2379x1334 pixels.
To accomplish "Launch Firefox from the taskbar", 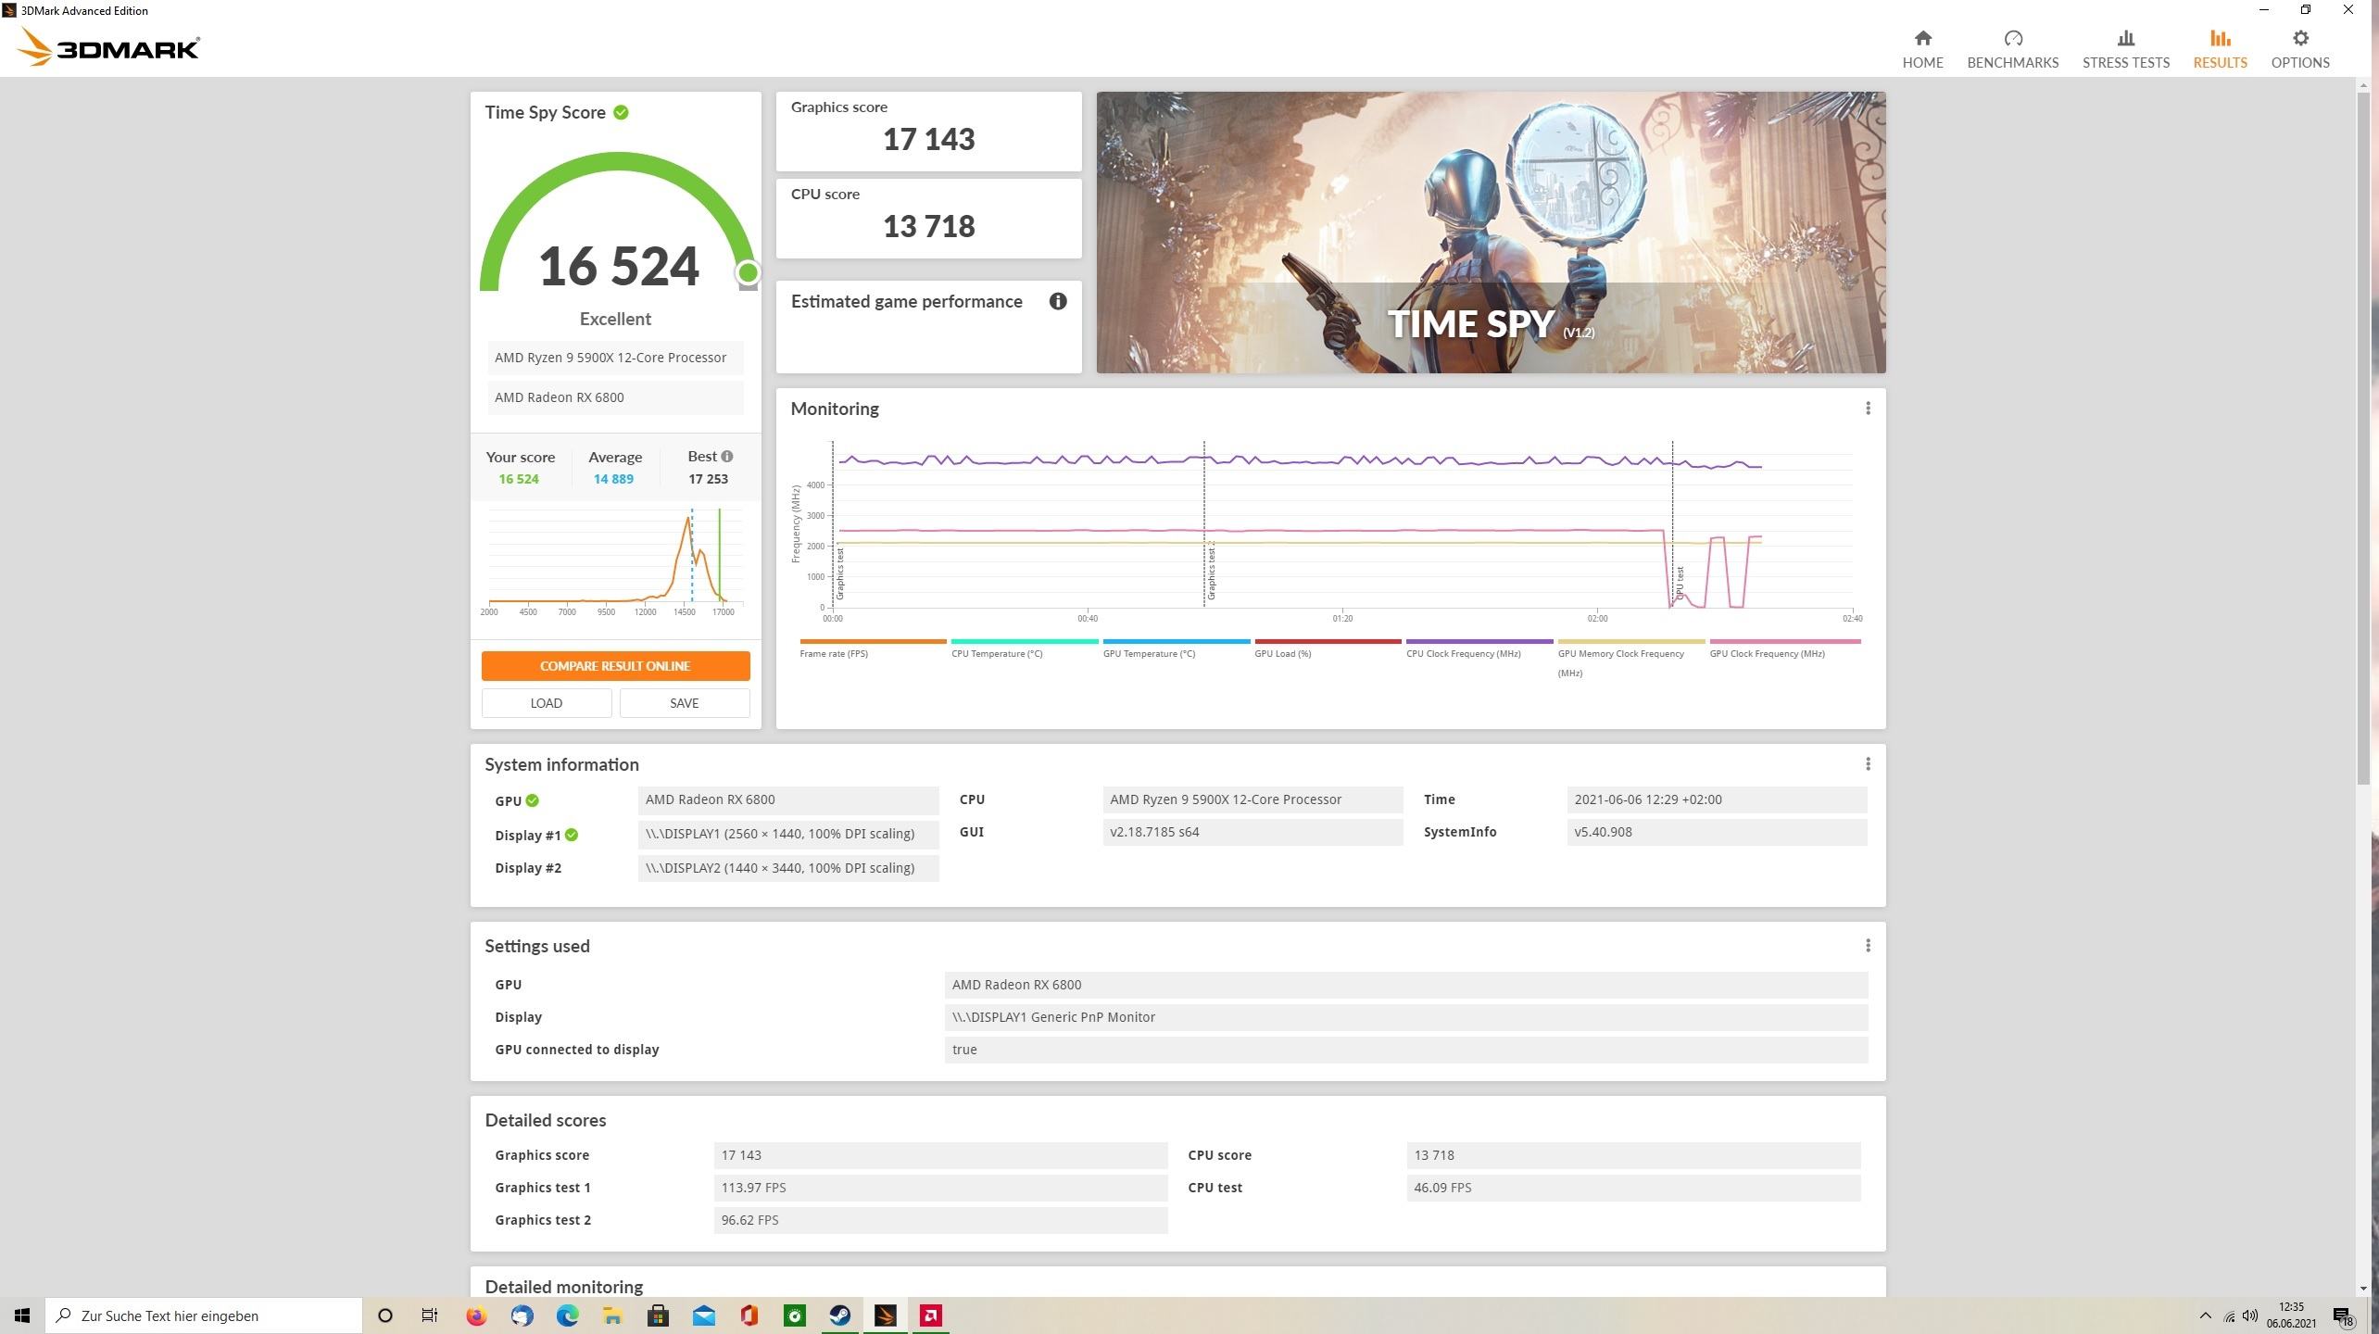I will [476, 1315].
